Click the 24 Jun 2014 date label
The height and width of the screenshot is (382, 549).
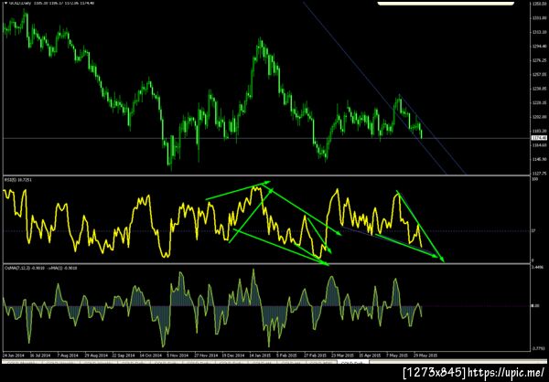[13, 355]
